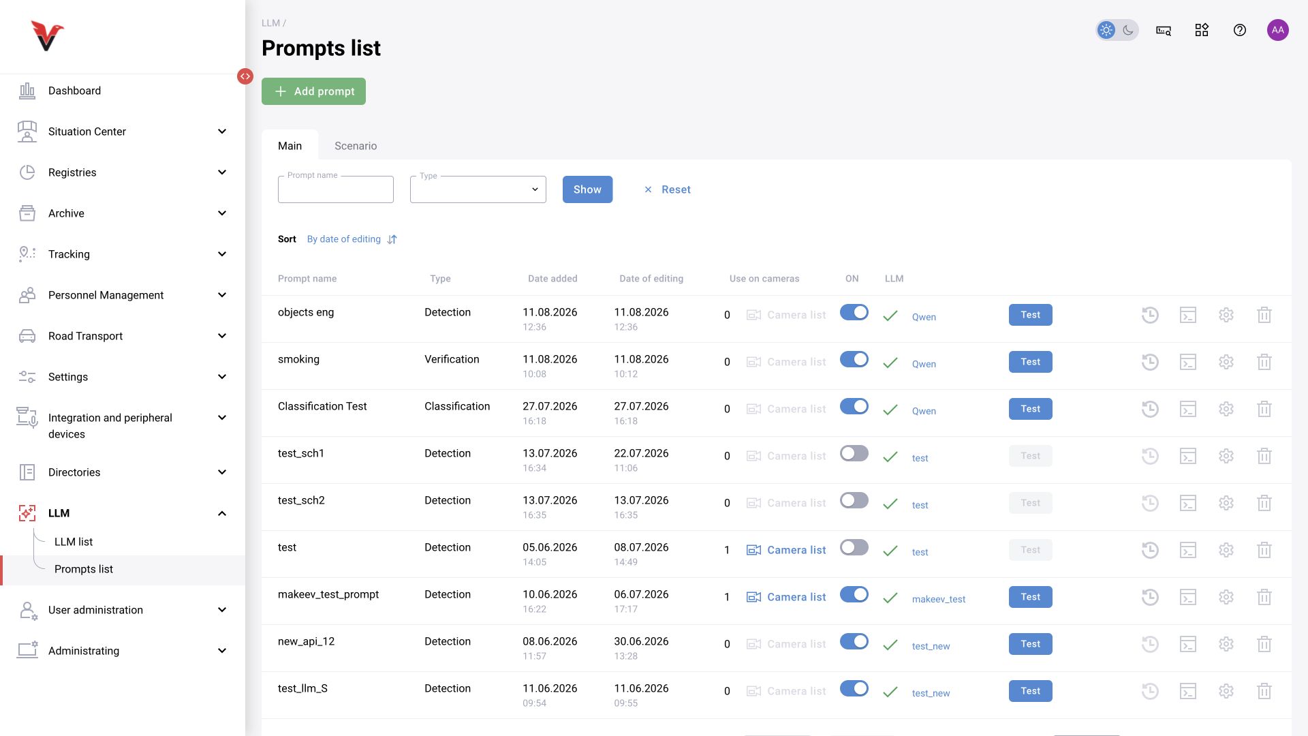1308x736 pixels.
Task: Switch theme with light/dark toggle
Action: point(1117,30)
